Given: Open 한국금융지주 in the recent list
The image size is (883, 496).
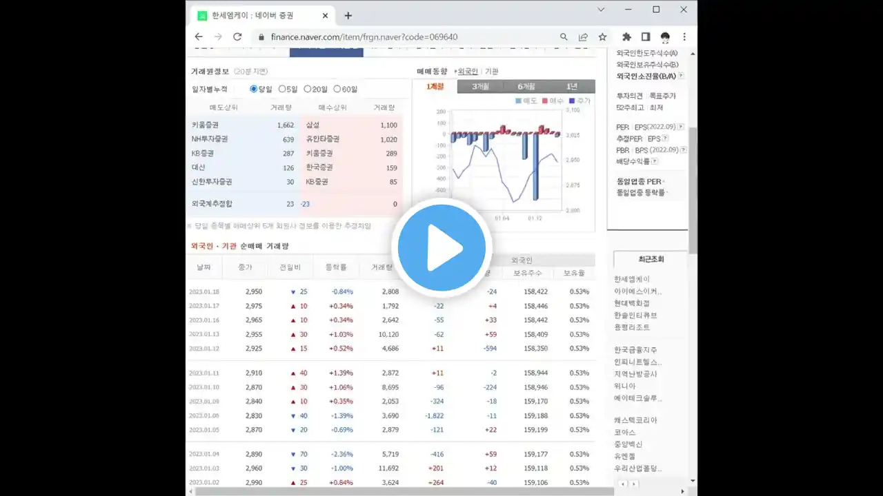Looking at the screenshot, I should tap(636, 350).
